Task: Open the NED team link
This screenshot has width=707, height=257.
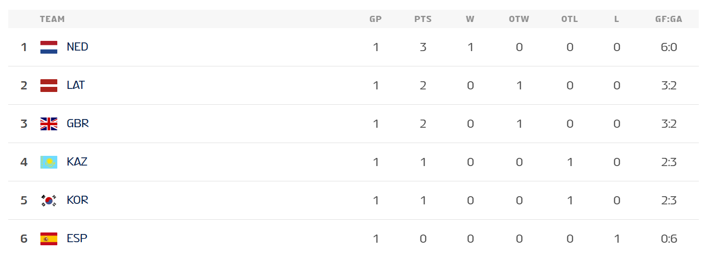Action: tap(77, 47)
